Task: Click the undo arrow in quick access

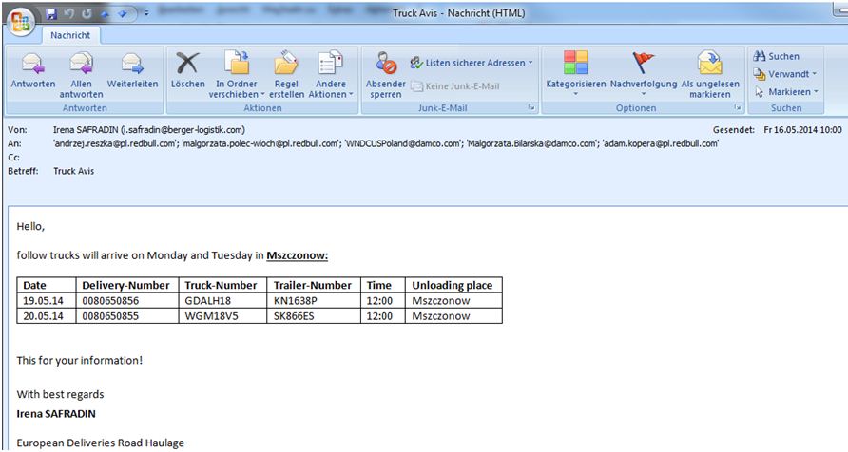Action: (x=68, y=14)
